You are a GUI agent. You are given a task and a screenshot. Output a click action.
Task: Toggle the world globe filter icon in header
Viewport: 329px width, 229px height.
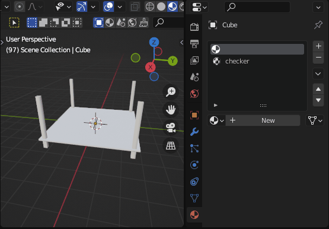[132, 23]
